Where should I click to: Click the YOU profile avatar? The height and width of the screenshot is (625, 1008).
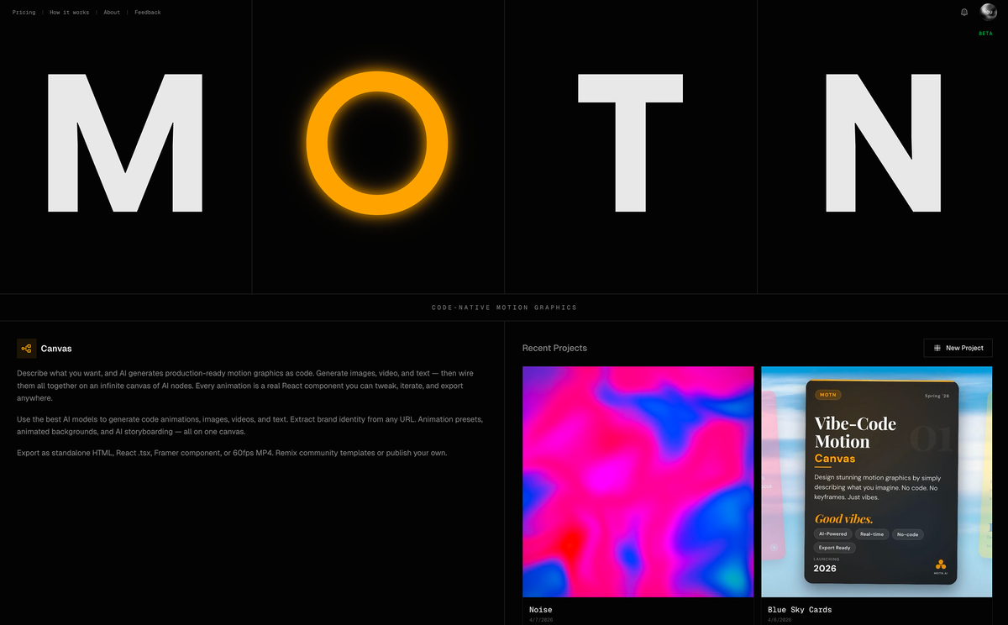pos(988,12)
